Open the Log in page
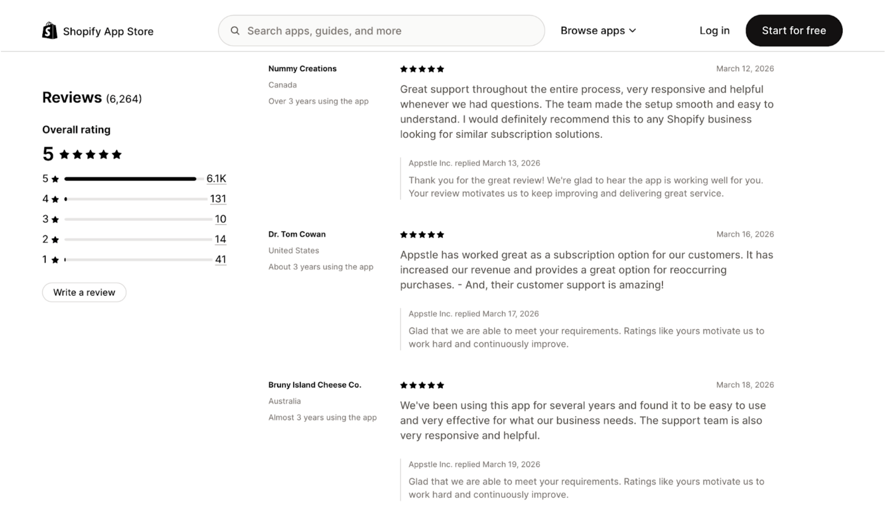The height and width of the screenshot is (519, 886). point(714,31)
